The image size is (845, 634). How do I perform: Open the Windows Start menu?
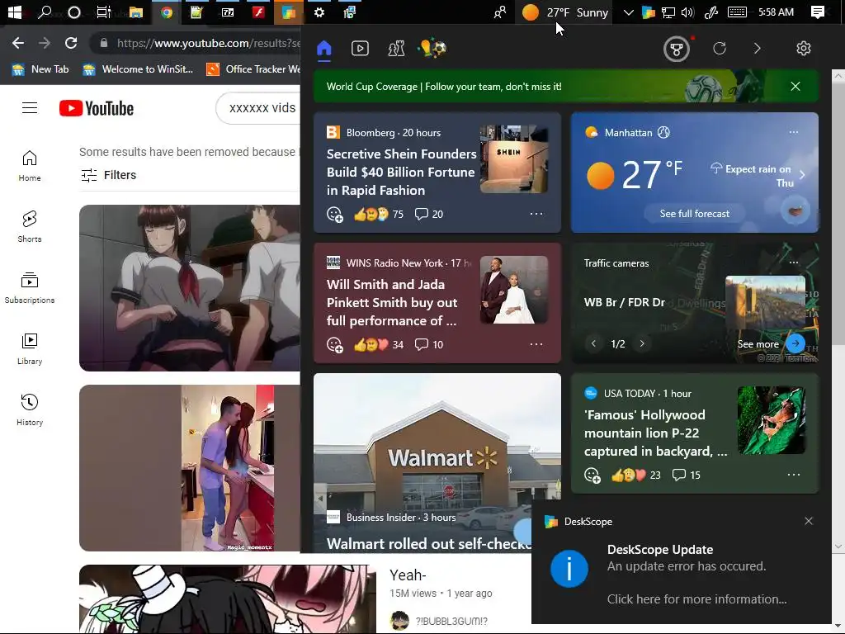click(15, 12)
